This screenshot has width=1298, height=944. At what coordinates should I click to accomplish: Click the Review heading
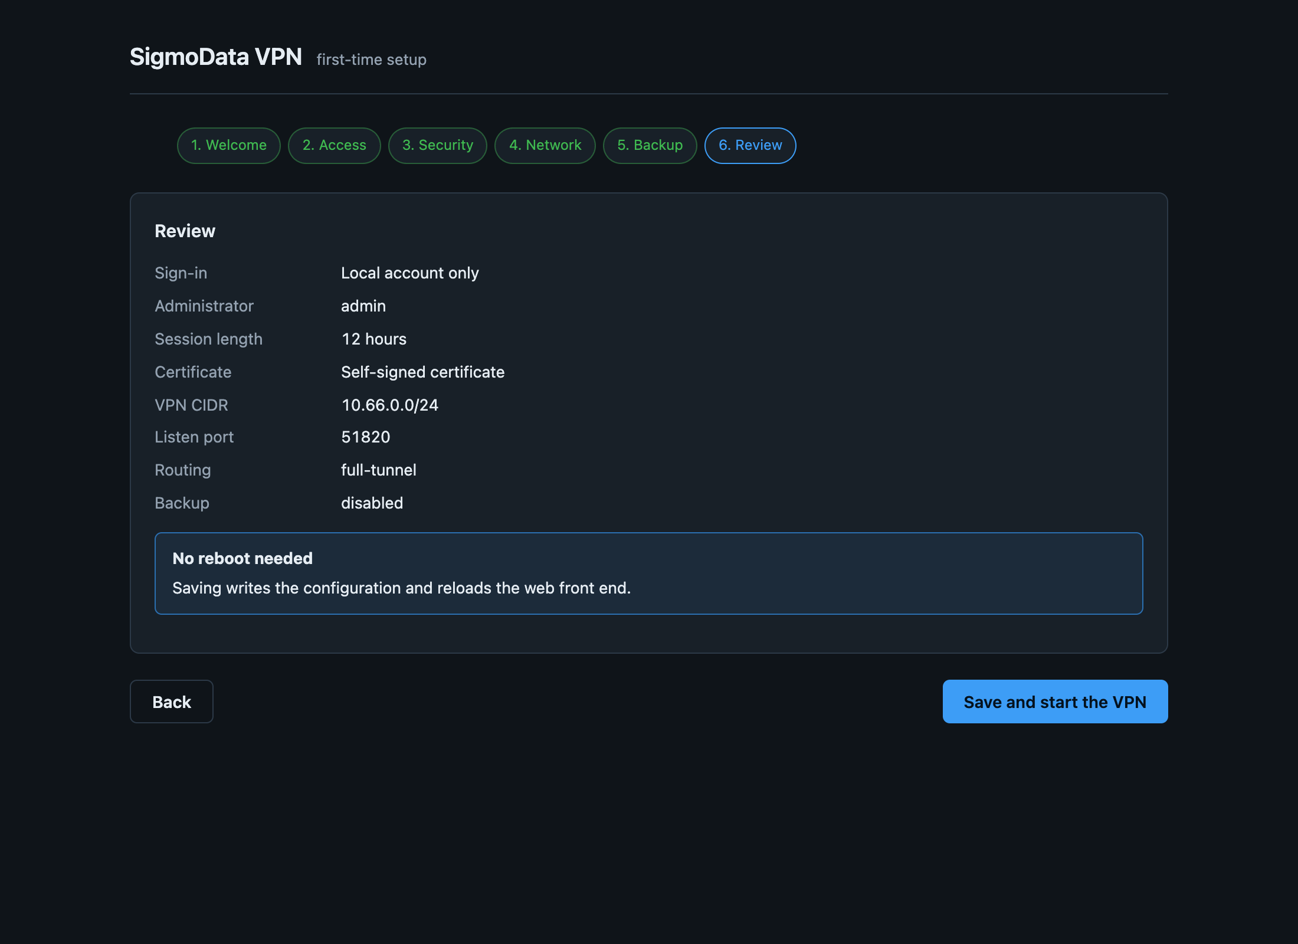(185, 231)
